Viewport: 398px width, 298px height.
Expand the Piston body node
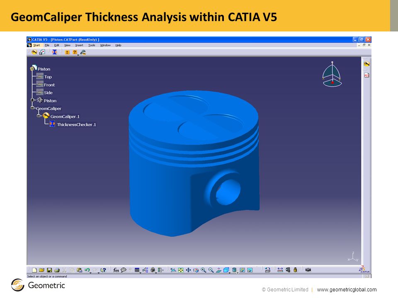pyautogui.click(x=32, y=100)
